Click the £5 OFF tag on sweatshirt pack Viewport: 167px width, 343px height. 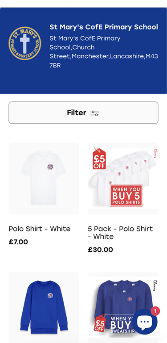[100, 323]
